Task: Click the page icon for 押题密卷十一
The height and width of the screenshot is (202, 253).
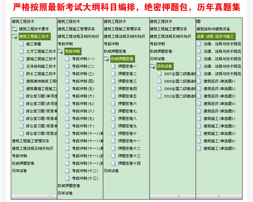Action: (113, 141)
